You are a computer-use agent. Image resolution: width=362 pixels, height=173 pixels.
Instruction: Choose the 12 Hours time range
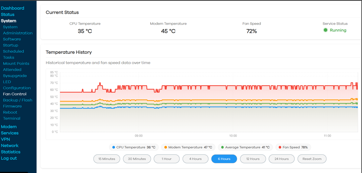point(253,159)
